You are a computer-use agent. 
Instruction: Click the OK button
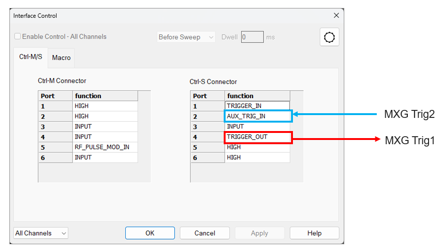[150, 233]
